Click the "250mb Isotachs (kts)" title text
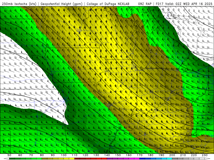Screen dimensions: 214x160 (x=19, y=4)
